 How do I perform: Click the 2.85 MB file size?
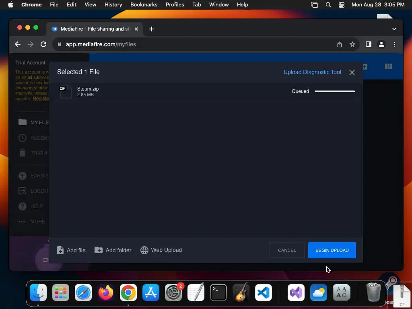(x=85, y=95)
